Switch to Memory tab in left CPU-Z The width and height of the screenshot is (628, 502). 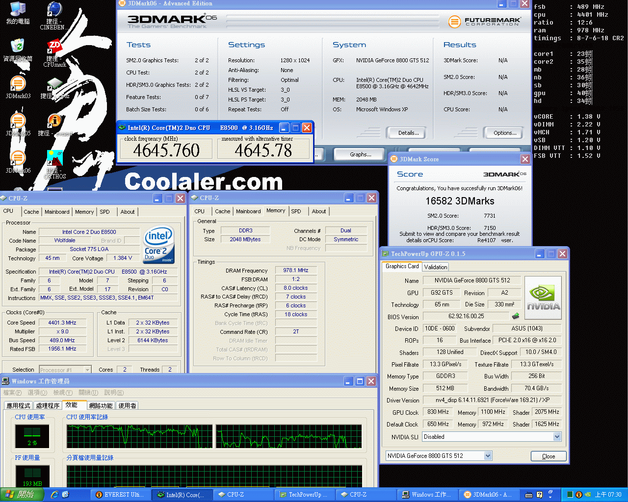84,212
